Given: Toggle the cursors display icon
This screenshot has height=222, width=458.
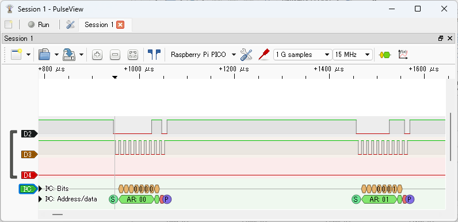Looking at the screenshot, I should pos(154,54).
